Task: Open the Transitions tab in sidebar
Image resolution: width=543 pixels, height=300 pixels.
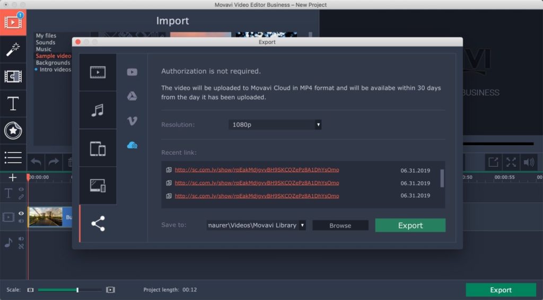Action: pyautogui.click(x=13, y=76)
